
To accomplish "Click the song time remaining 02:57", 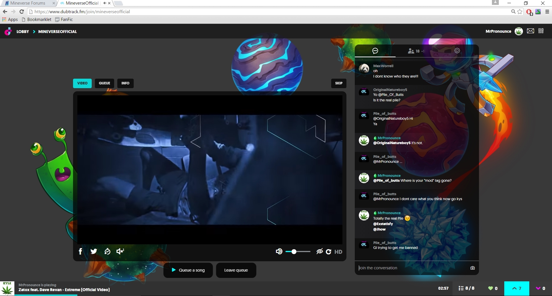I will click(x=443, y=288).
